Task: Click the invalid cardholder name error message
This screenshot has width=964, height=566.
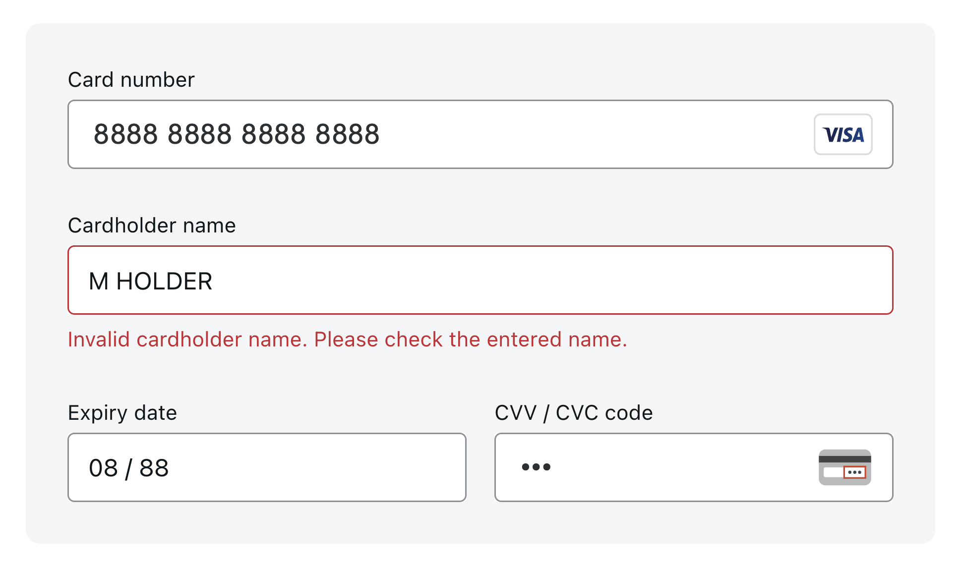Action: pos(347,340)
